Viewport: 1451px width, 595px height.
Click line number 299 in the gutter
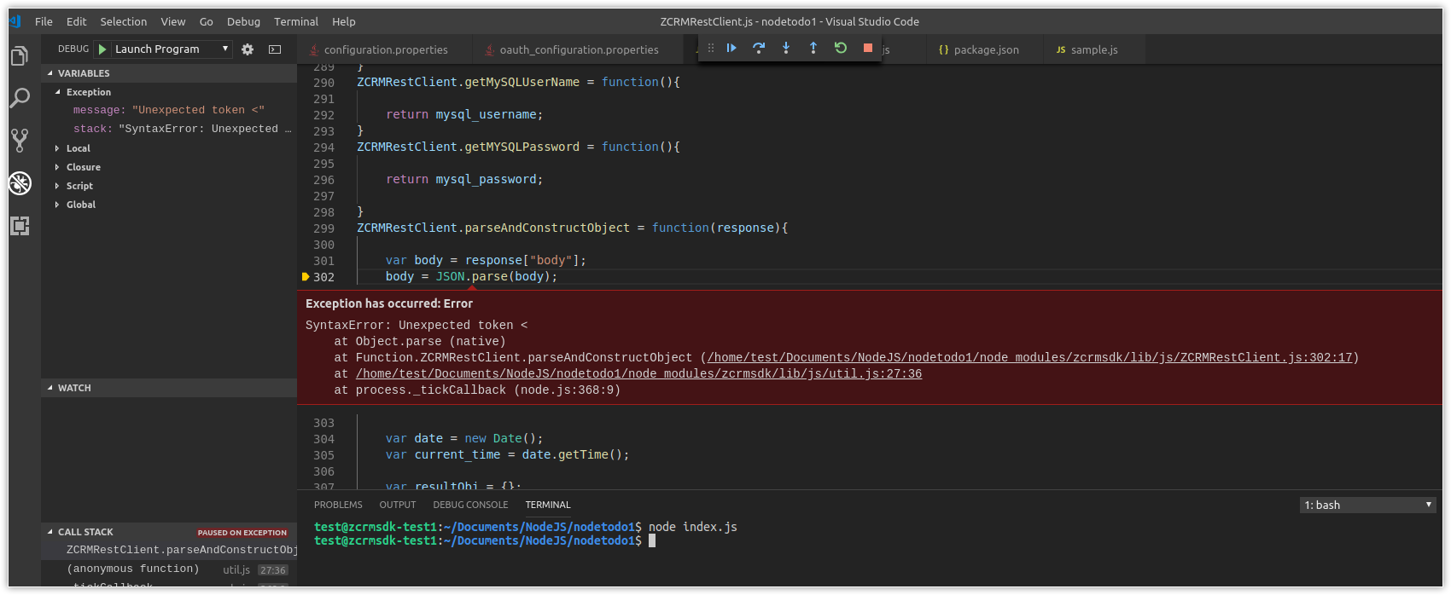(324, 228)
